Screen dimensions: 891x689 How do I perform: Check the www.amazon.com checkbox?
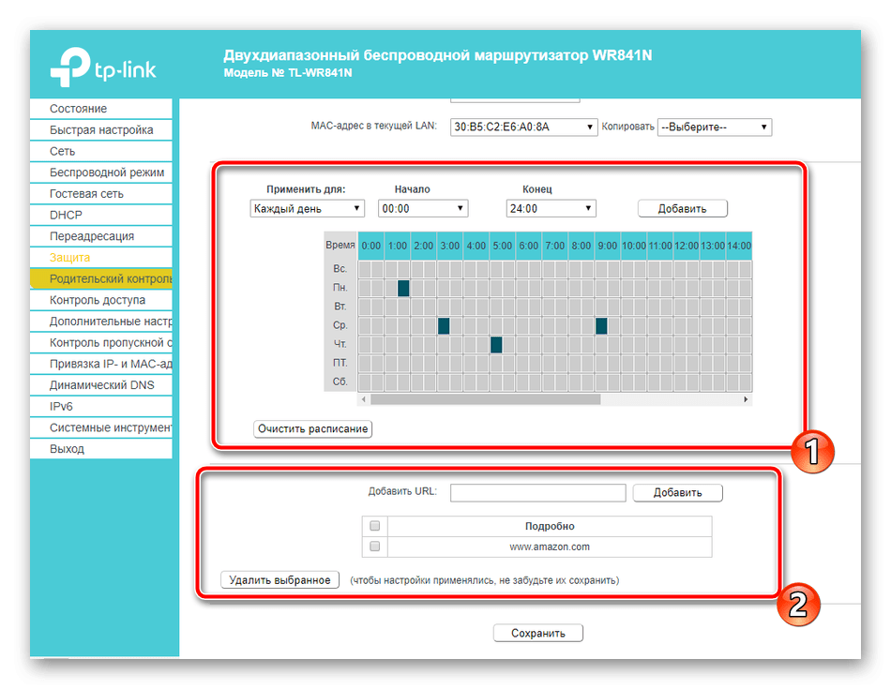pyautogui.click(x=375, y=547)
